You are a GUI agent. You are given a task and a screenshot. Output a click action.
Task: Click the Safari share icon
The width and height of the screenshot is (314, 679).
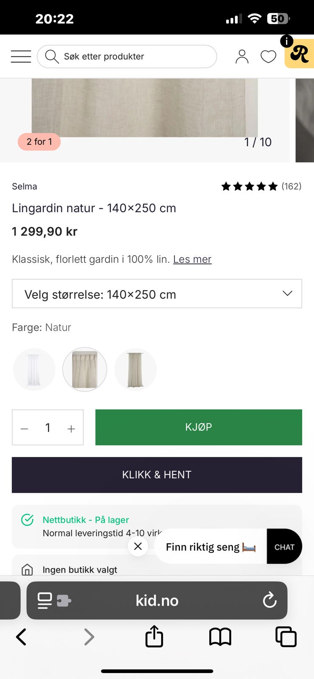154,636
